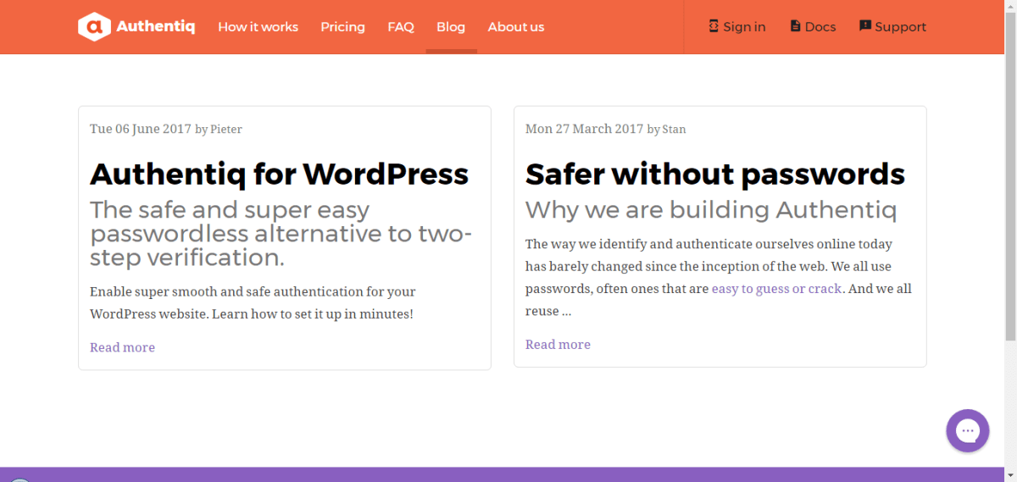Image resolution: width=1017 pixels, height=482 pixels.
Task: Open the purple chat widget bubble
Action: pyautogui.click(x=967, y=430)
